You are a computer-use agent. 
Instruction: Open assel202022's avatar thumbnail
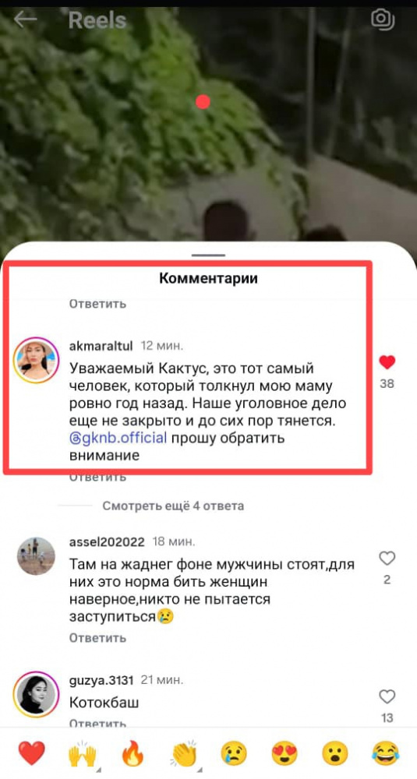[x=36, y=556]
